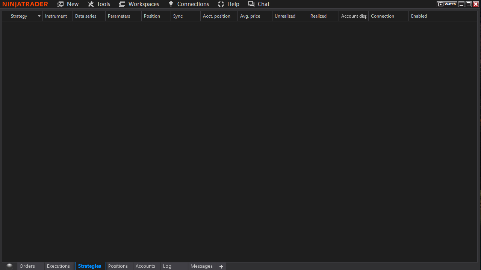Click the connection status indicator ball
Image resolution: width=481 pixels, height=270 pixels.
coord(9,266)
